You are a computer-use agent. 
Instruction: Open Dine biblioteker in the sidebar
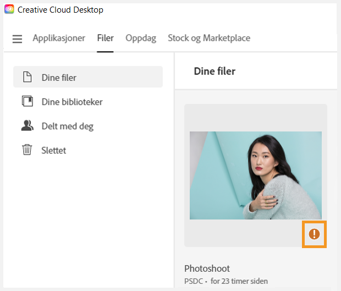(72, 102)
